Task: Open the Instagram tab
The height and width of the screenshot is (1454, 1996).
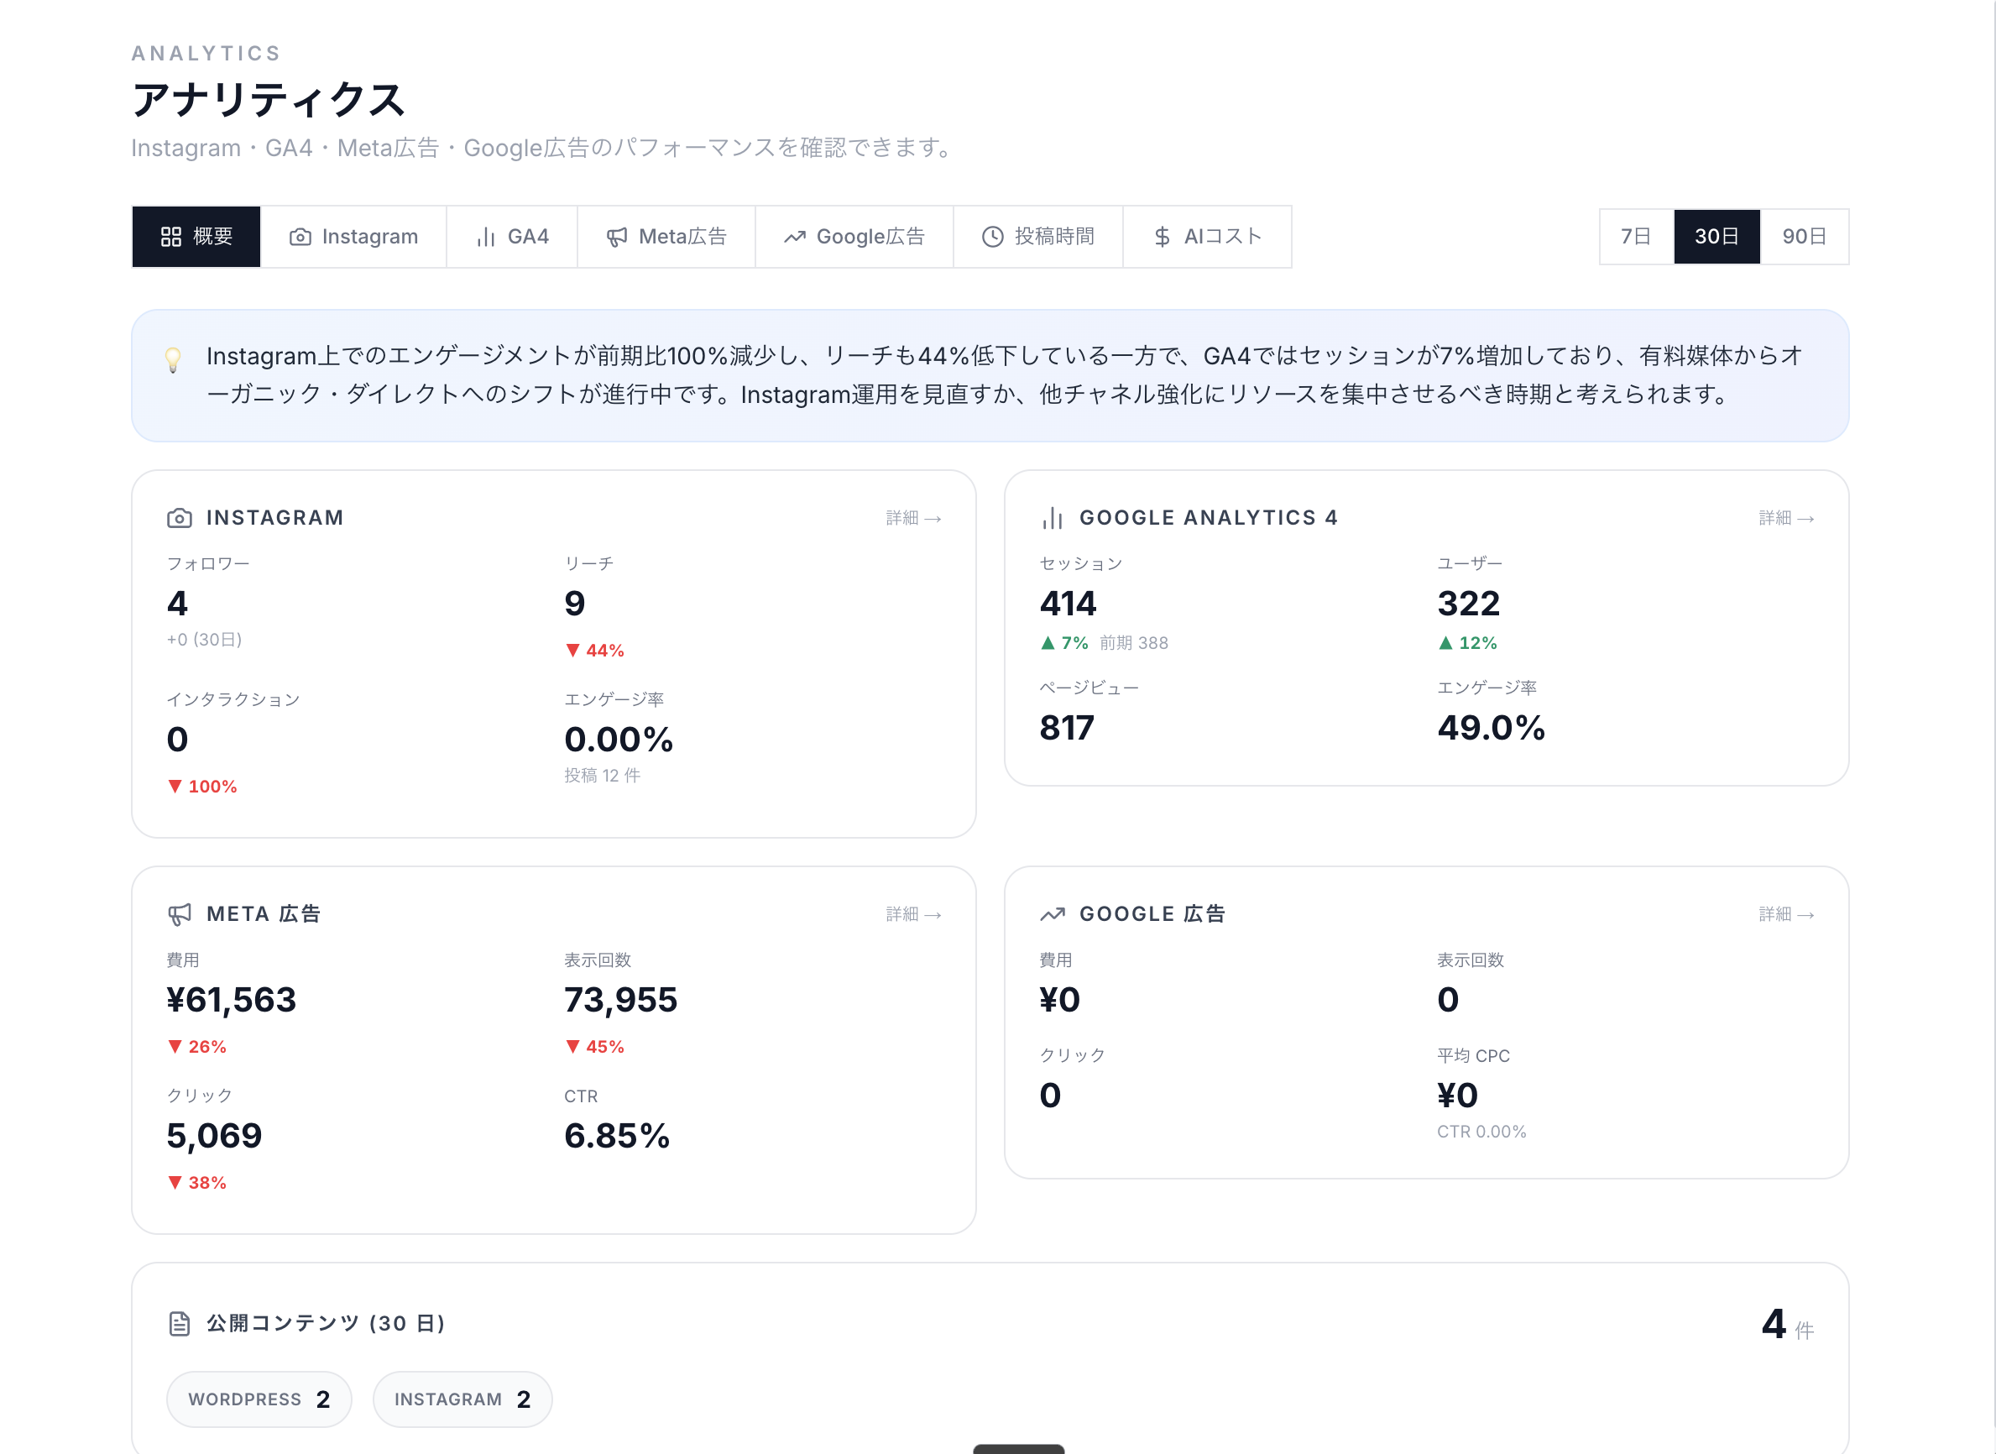Action: point(353,237)
